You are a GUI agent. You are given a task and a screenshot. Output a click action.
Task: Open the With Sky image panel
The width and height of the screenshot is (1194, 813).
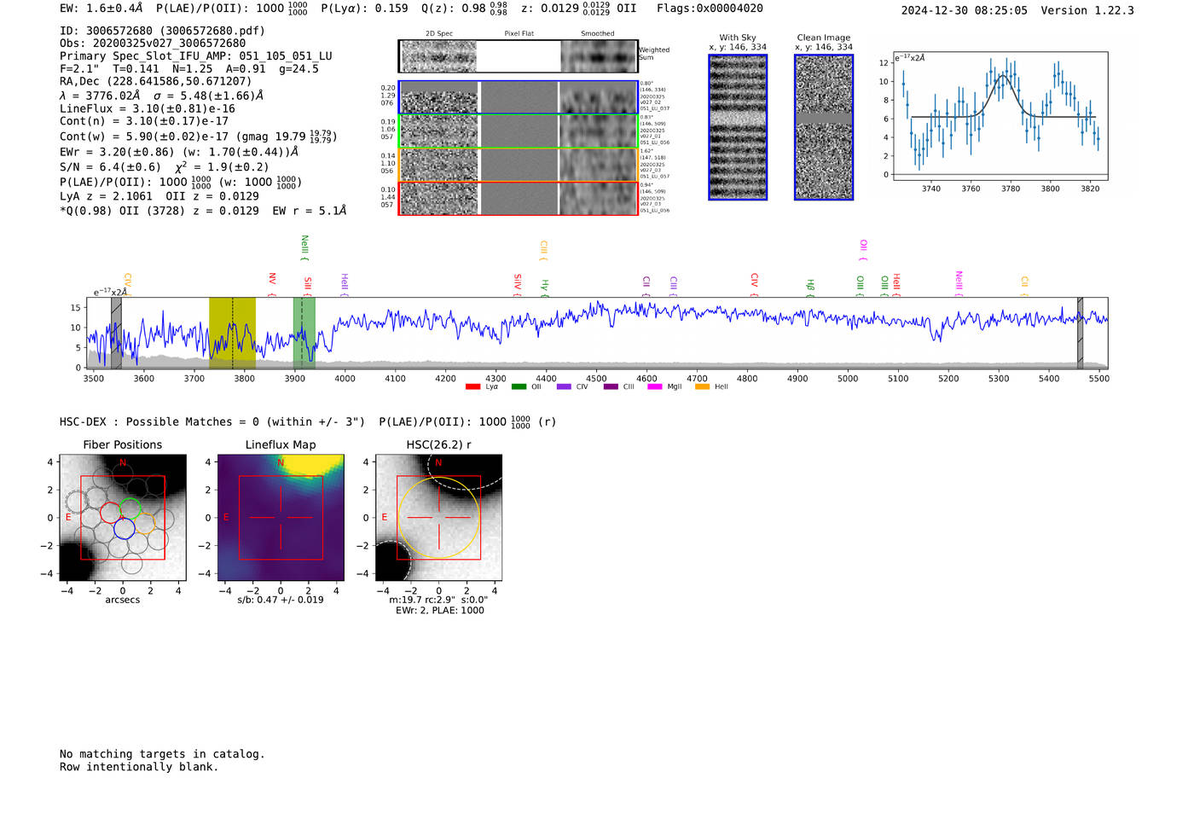[738, 127]
